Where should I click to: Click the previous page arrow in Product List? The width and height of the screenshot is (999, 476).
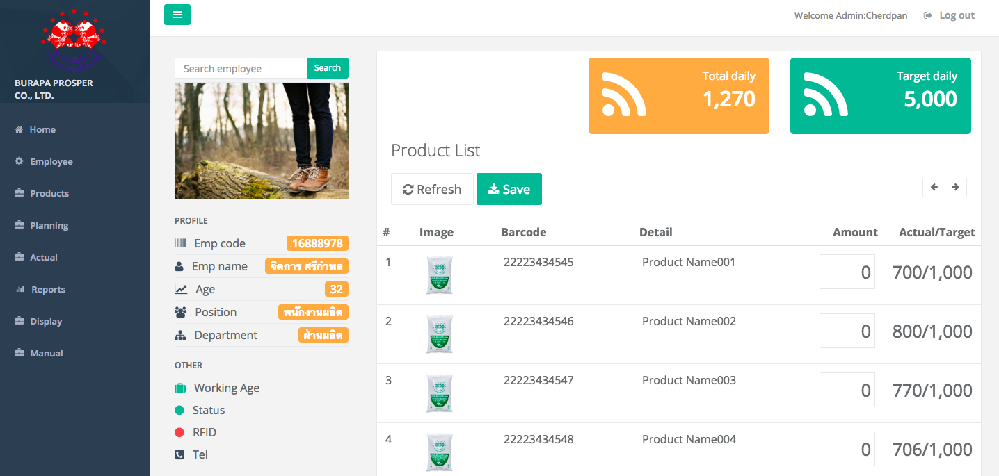[x=934, y=187]
